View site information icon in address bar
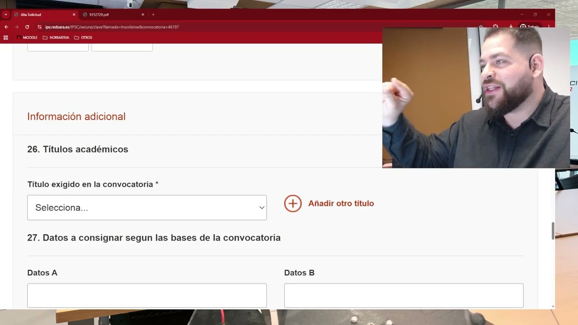 40,27
